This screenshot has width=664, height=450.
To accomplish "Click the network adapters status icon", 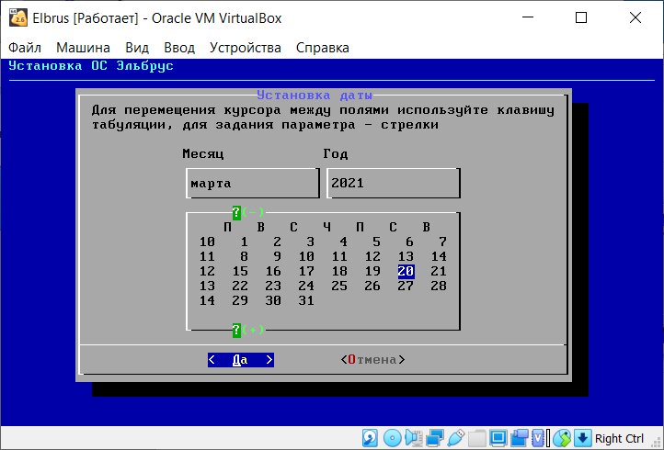I will 435,438.
